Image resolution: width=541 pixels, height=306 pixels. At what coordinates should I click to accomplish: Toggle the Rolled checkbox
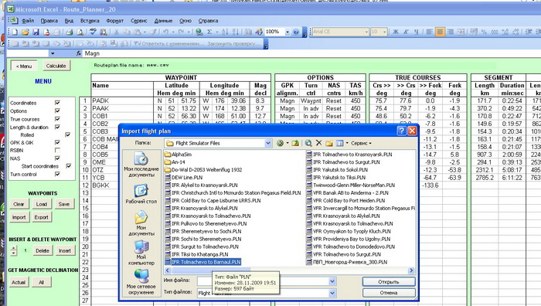click(x=68, y=134)
